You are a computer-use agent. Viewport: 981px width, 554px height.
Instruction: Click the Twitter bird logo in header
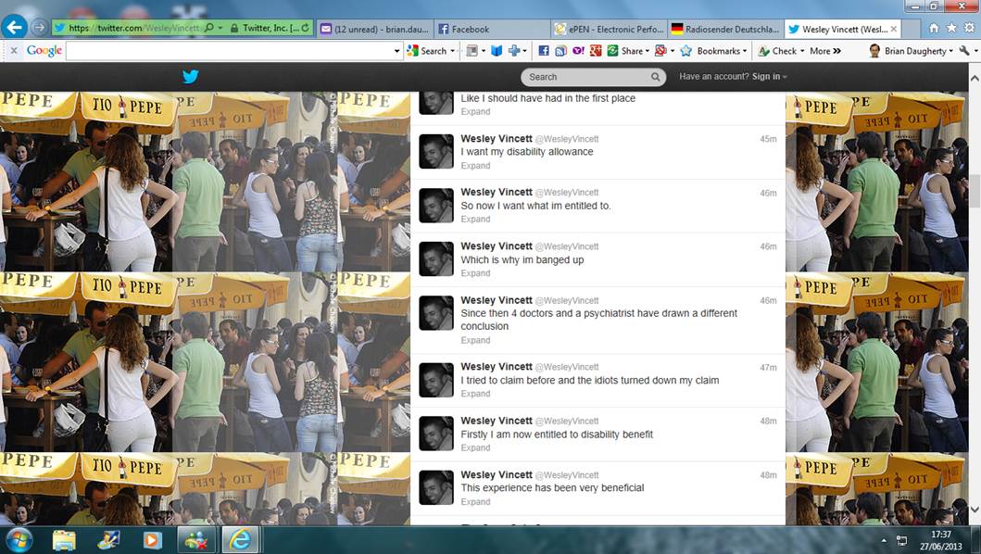[191, 76]
